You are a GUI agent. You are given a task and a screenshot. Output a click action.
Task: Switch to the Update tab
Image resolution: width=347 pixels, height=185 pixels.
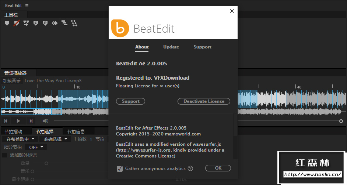click(x=171, y=47)
